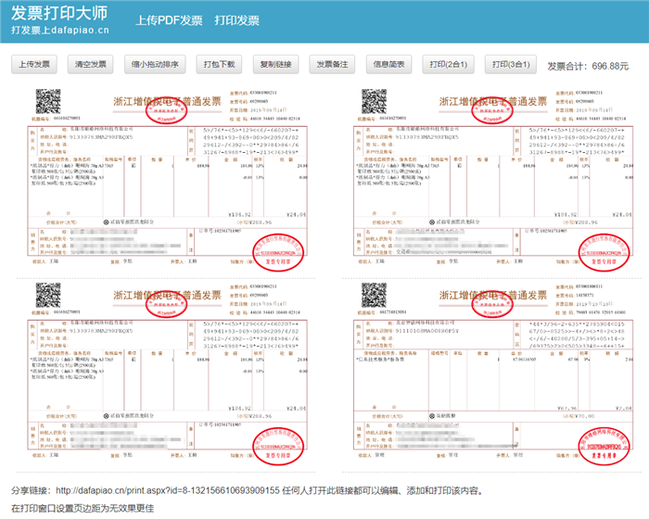This screenshot has height=519, width=649.
Task: Click the QR code on top-left invoice
Action: (x=48, y=101)
